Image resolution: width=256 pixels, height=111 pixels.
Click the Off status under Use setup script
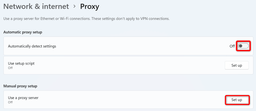tap(10, 68)
